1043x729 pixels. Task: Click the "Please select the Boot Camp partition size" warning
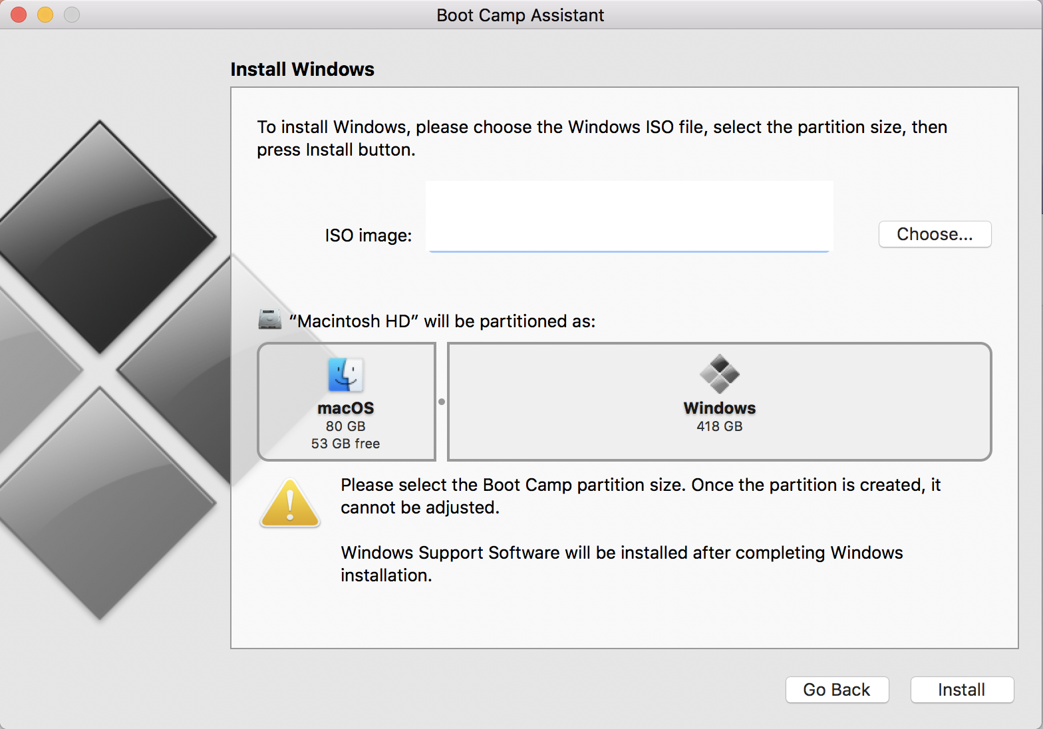[x=641, y=496]
